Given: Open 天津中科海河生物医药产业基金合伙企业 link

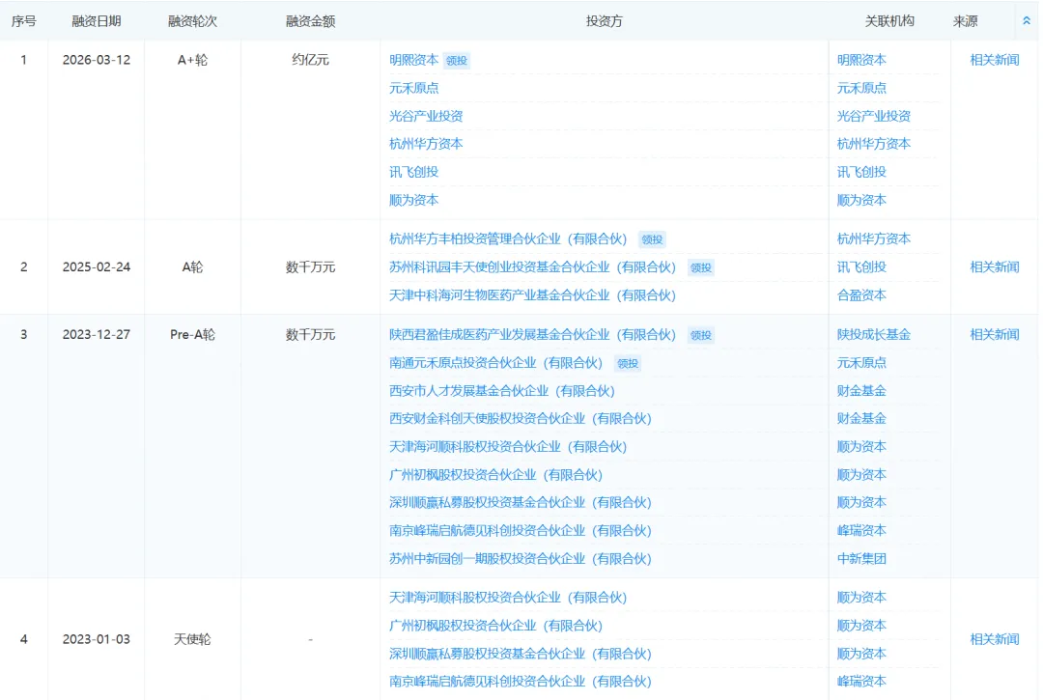Looking at the screenshot, I should pos(532,295).
